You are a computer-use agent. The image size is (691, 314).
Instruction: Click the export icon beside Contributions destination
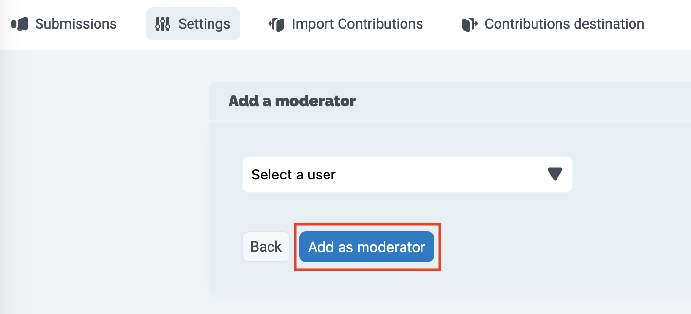coord(469,24)
